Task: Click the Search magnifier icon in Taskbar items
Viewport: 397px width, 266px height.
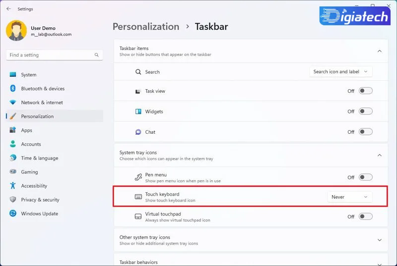Action: [138, 72]
